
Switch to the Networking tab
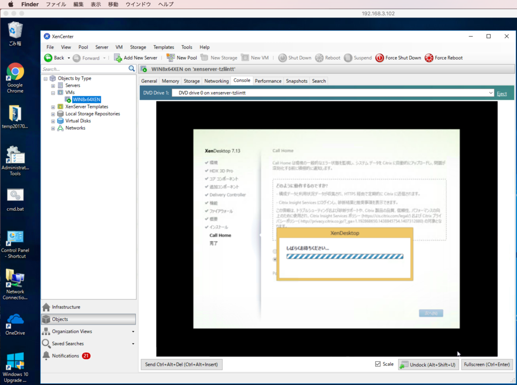point(216,81)
